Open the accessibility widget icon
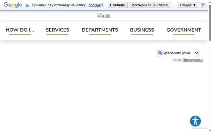212x133 pixels. 195,121
